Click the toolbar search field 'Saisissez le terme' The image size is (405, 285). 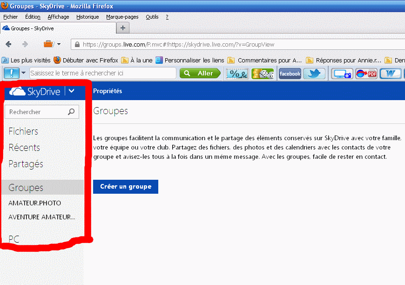click(103, 73)
